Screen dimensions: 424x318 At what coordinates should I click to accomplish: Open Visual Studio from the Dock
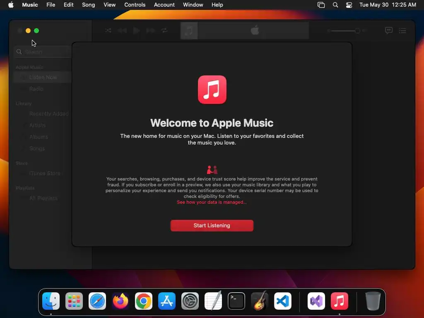click(316, 301)
